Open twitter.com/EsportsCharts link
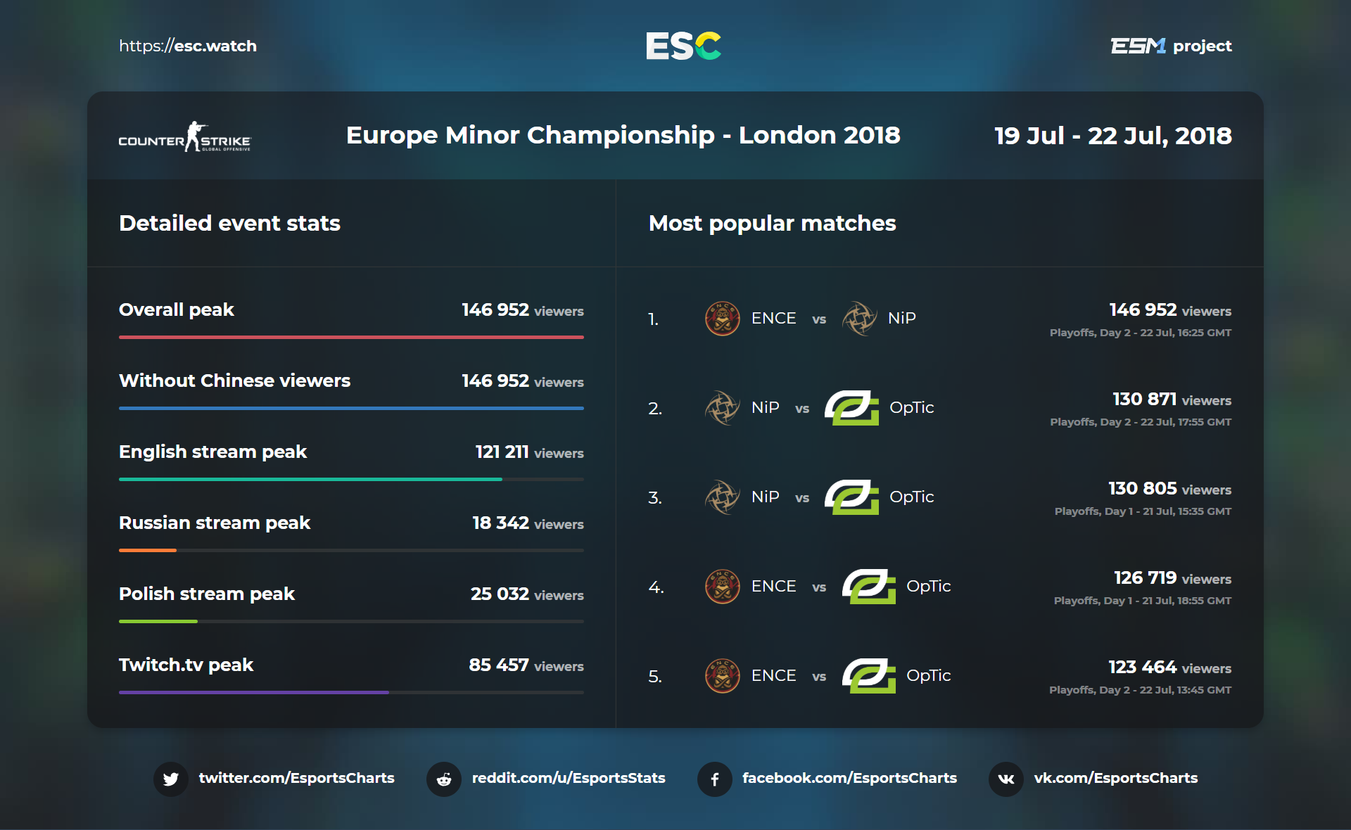The image size is (1351, 830). click(x=296, y=778)
